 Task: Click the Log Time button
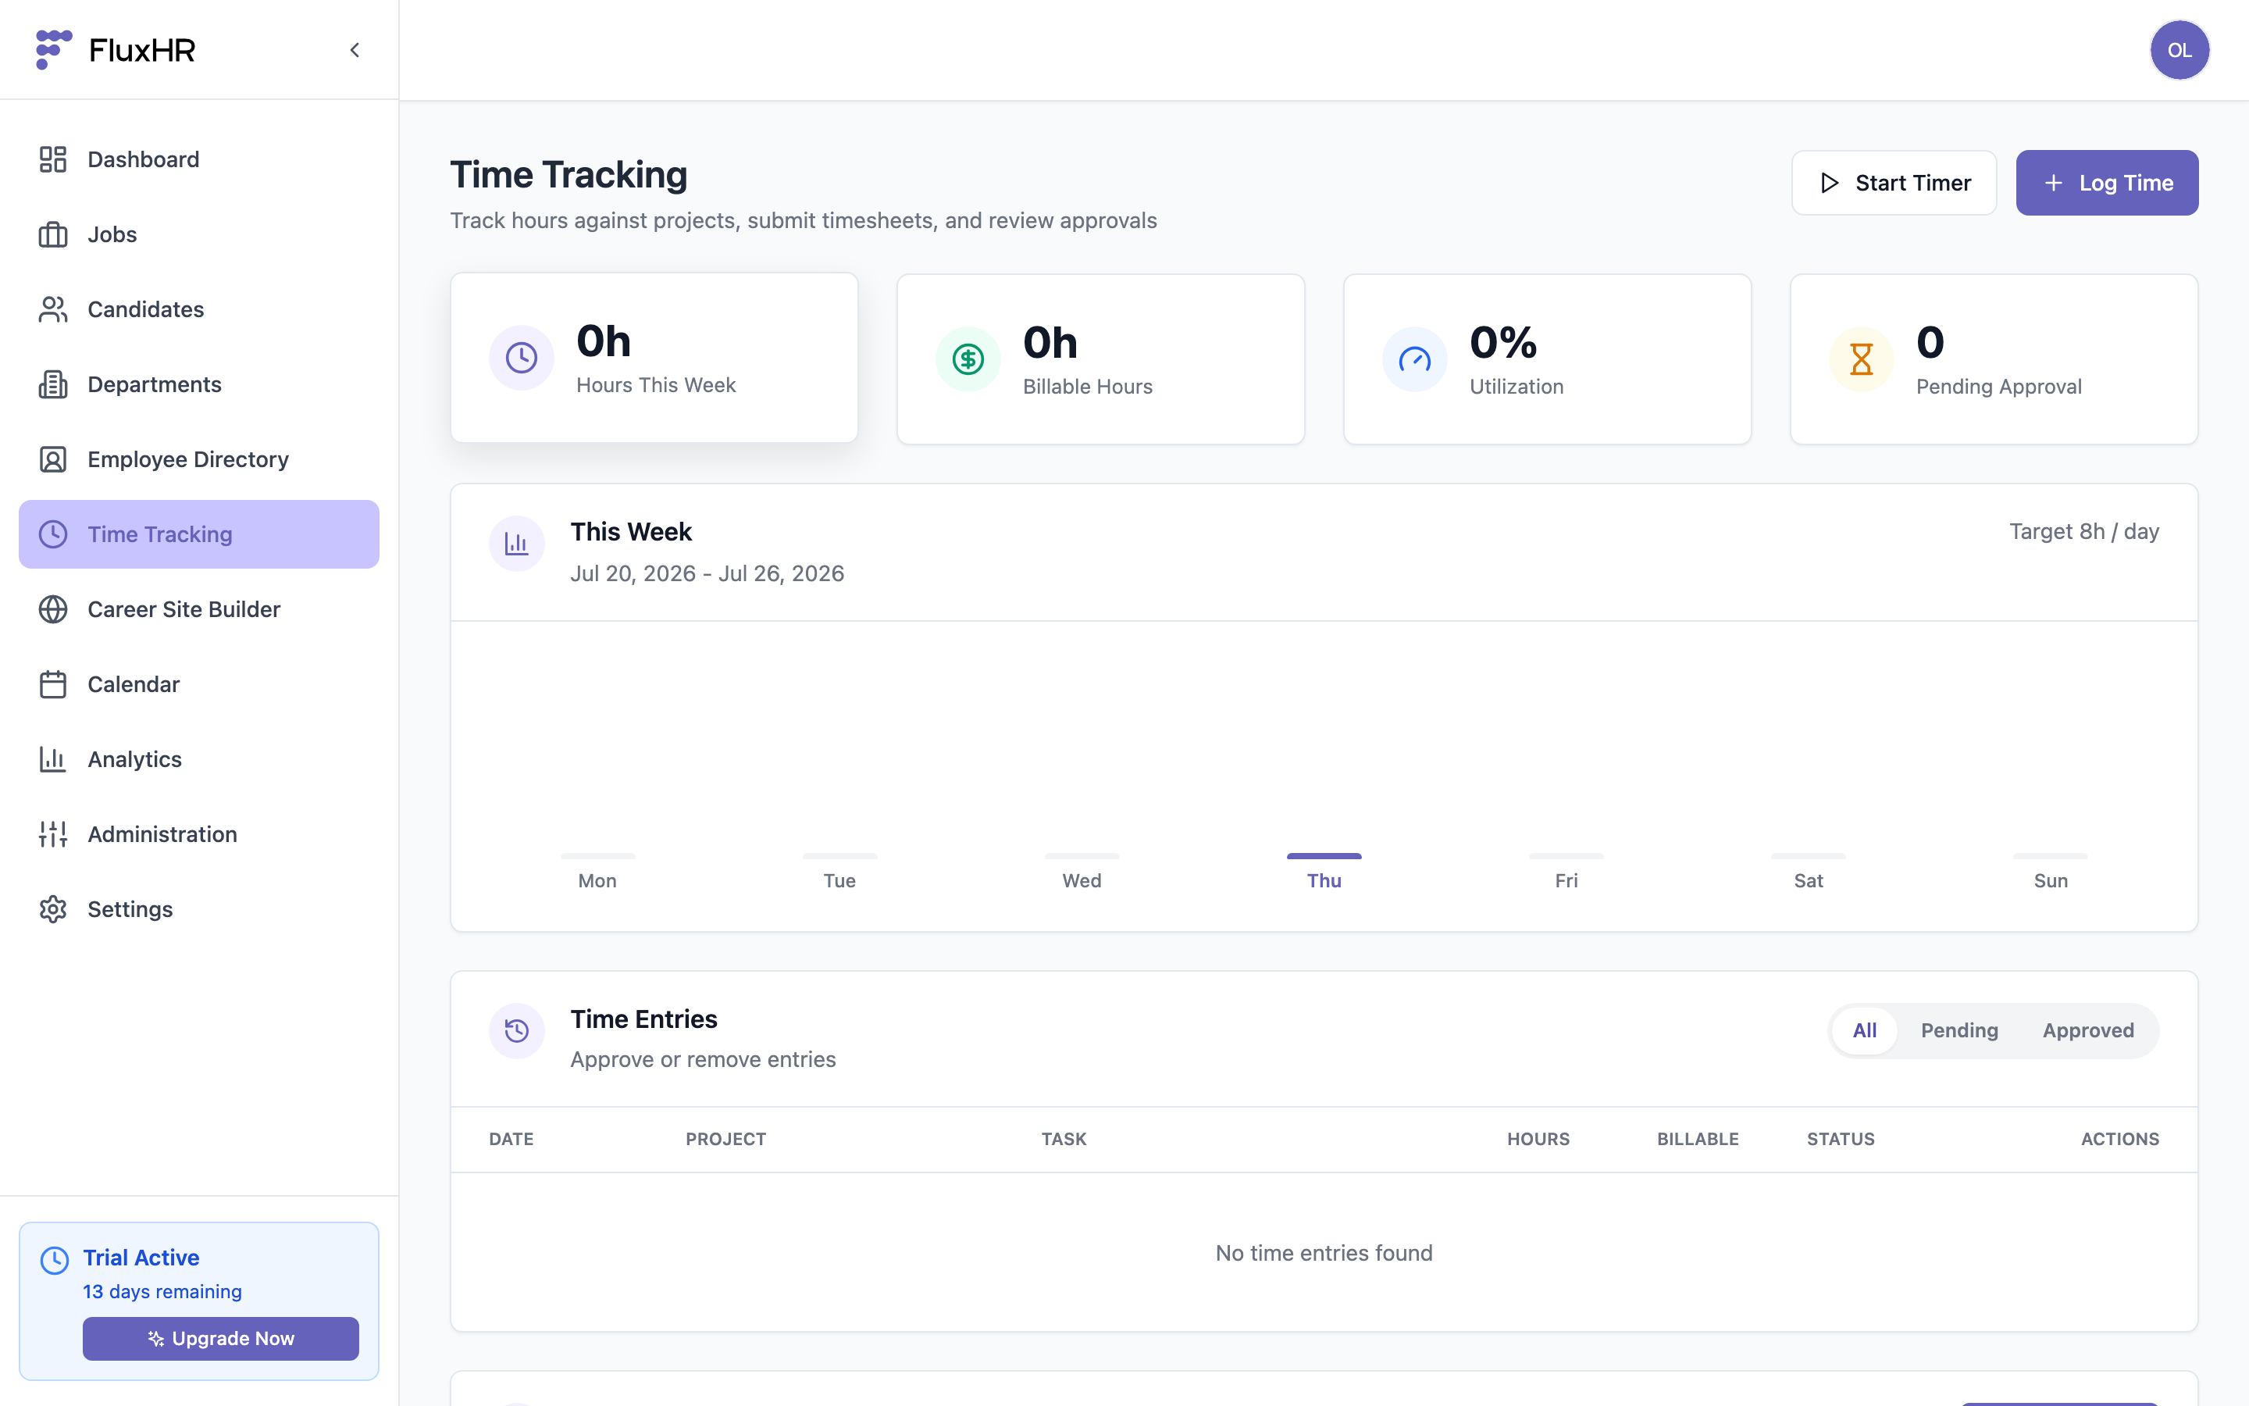[2107, 184]
